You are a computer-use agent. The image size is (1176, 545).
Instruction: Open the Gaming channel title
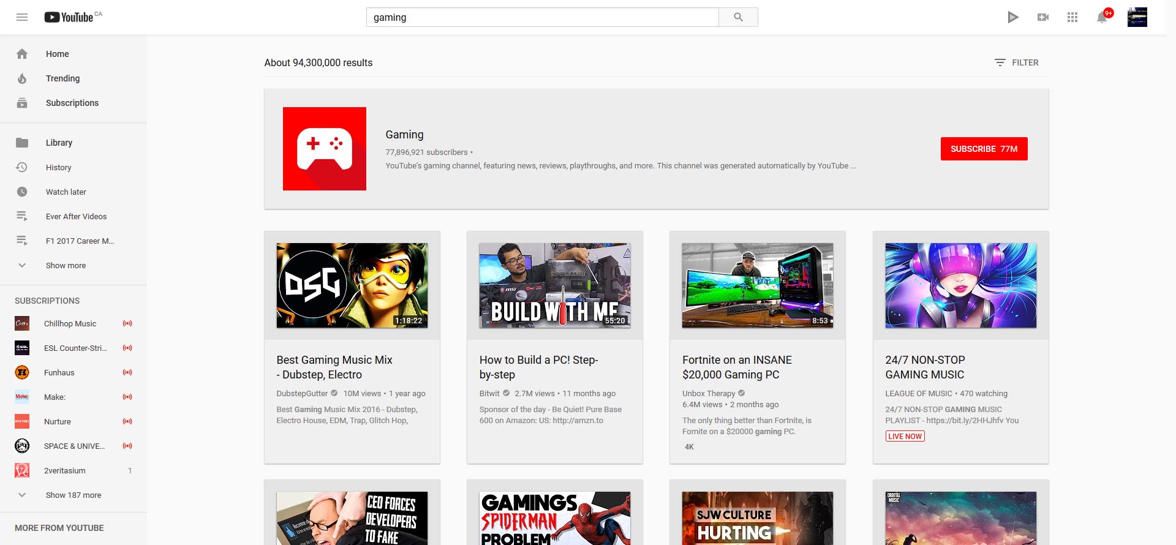404,135
